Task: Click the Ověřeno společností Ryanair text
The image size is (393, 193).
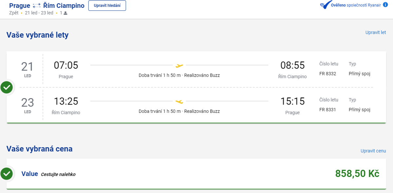Action: coord(356,6)
